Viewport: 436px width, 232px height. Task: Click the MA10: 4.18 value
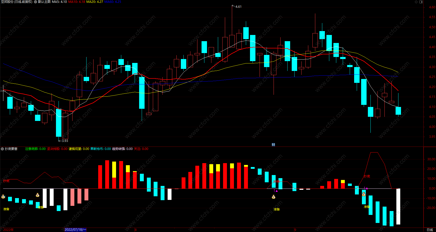(x=77, y=2)
